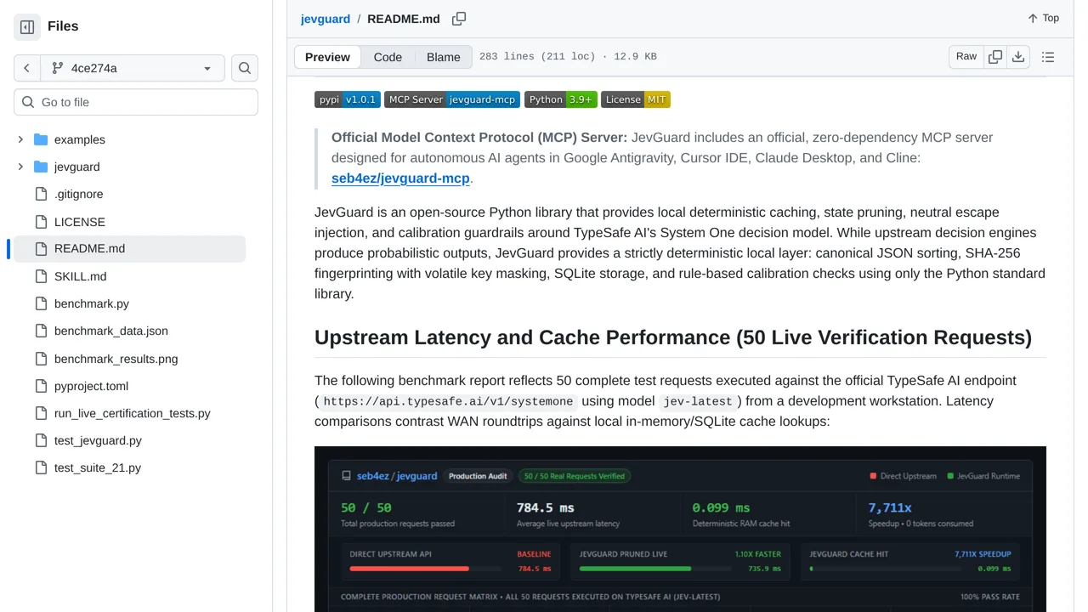Open the jevguard breadcrumb link
Screen dimensions: 1088x612
pos(326,19)
